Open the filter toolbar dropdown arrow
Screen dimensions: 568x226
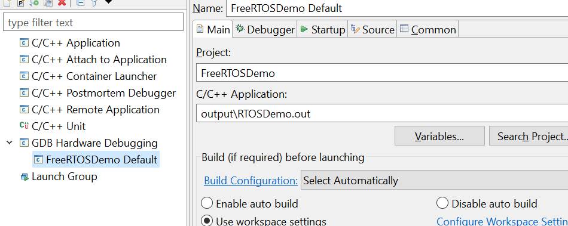tap(108, 2)
